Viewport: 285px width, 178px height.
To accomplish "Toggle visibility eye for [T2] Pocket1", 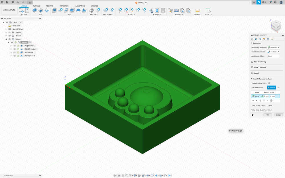I will pos(15,46).
